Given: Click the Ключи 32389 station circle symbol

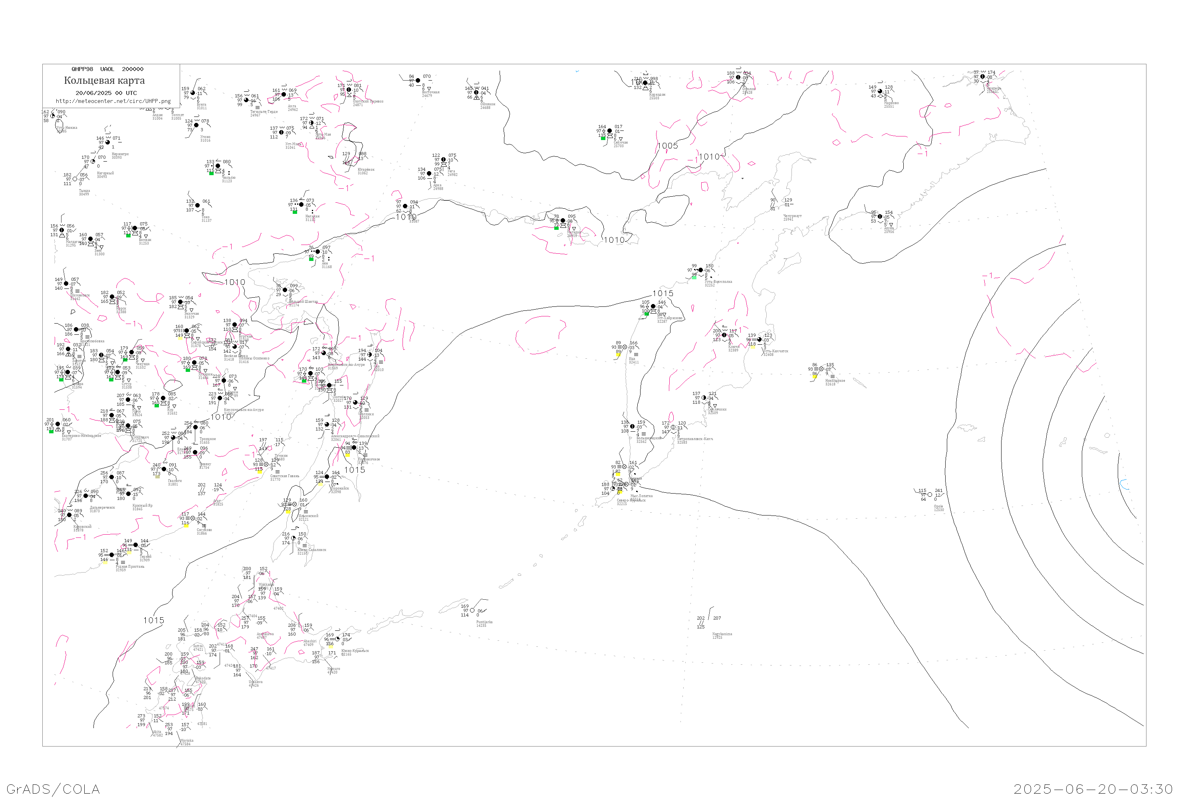Looking at the screenshot, I should tap(724, 335).
